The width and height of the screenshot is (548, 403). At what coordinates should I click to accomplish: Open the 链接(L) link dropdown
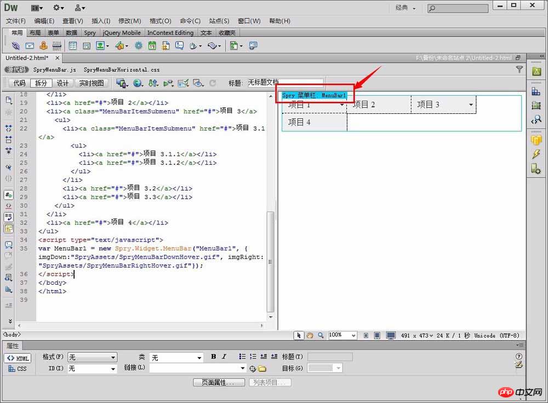tap(198, 368)
